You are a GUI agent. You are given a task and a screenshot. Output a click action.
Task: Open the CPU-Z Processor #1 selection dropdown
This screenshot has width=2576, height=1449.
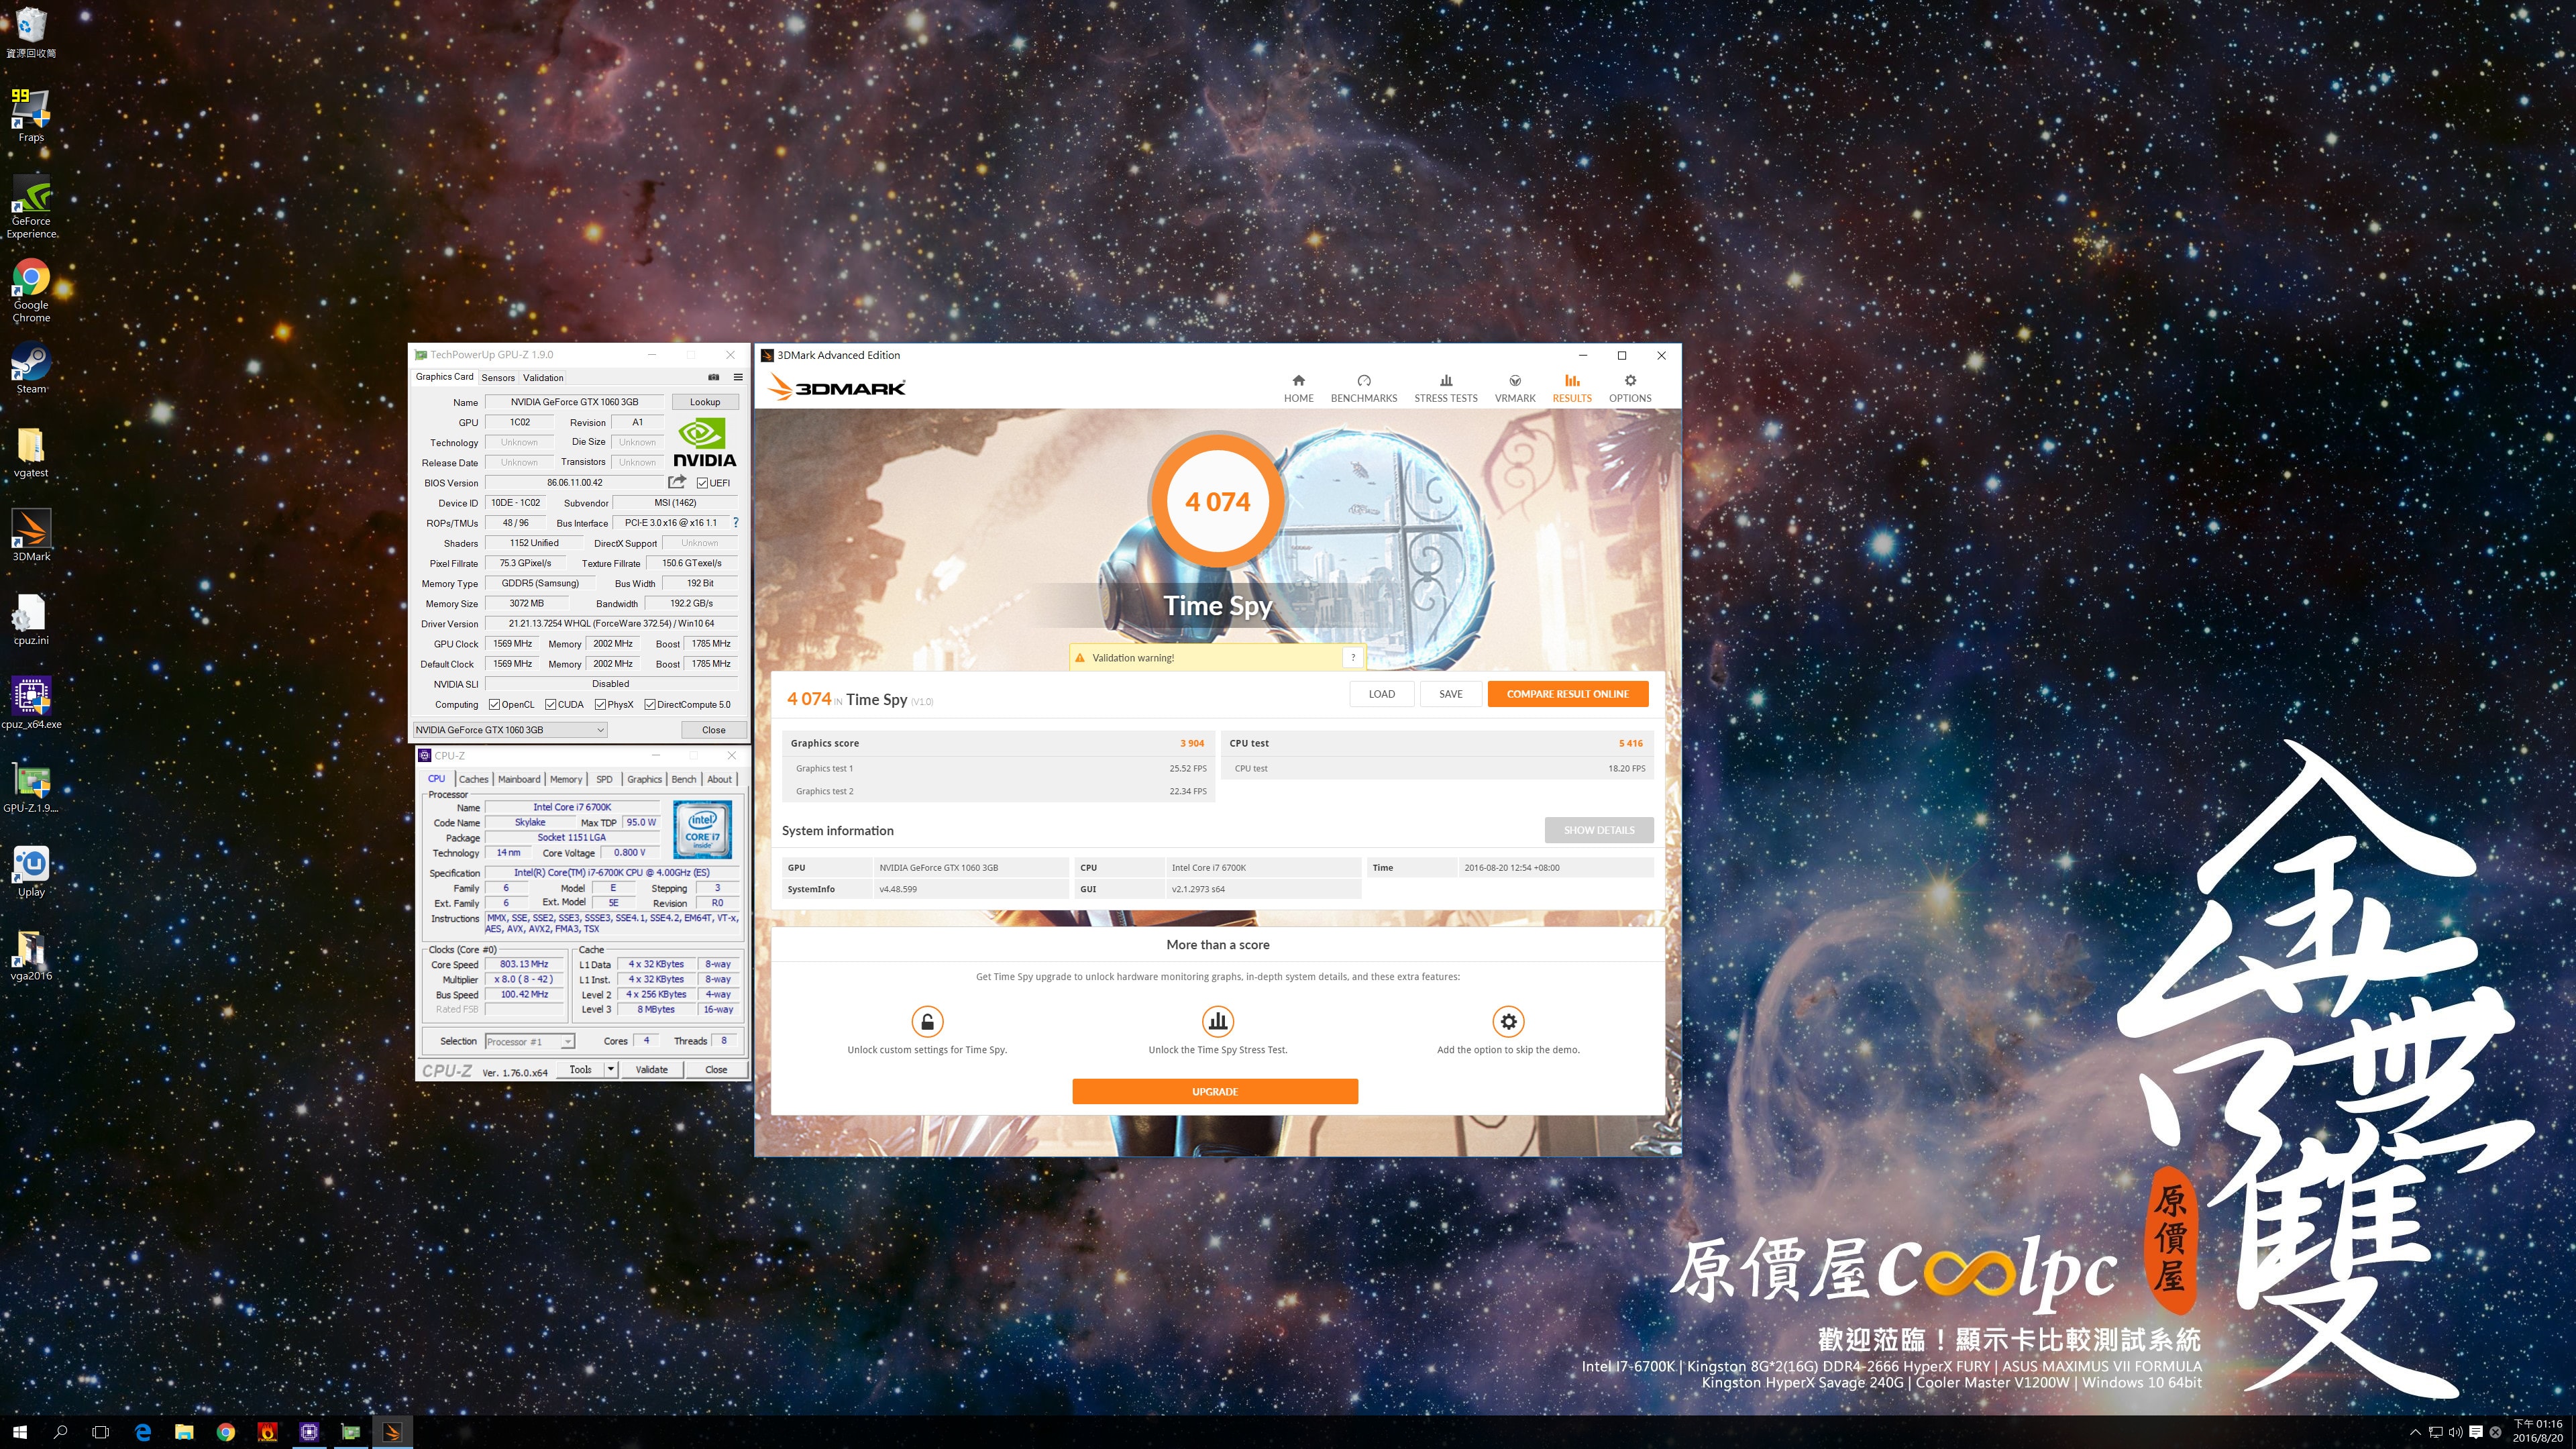(529, 1041)
